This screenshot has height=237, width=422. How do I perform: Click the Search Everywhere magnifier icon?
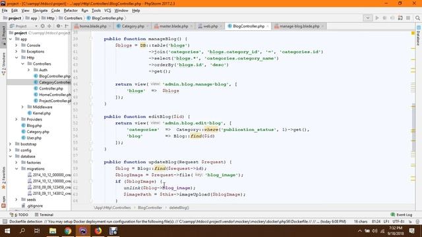click(417, 18)
